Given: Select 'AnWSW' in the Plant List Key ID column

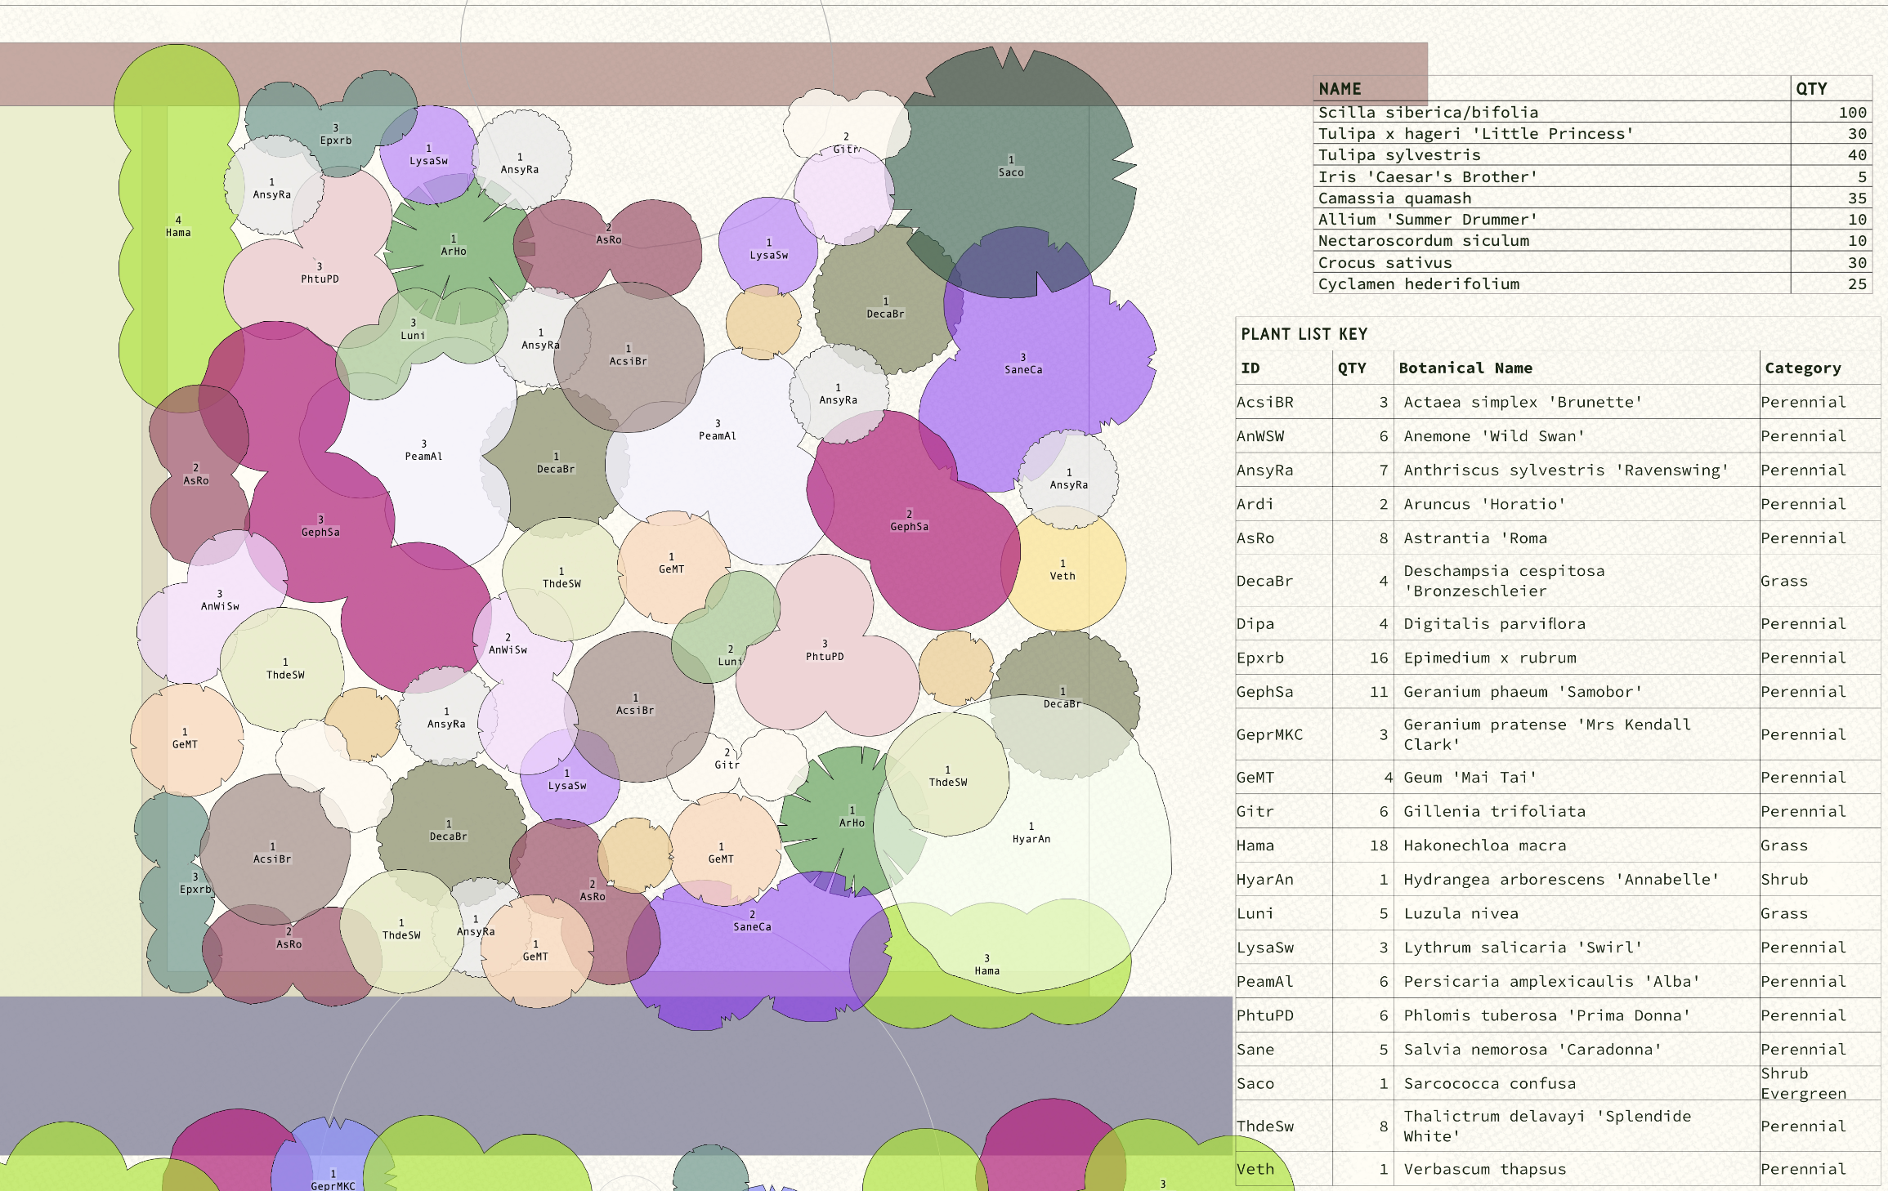Looking at the screenshot, I should click(1259, 436).
